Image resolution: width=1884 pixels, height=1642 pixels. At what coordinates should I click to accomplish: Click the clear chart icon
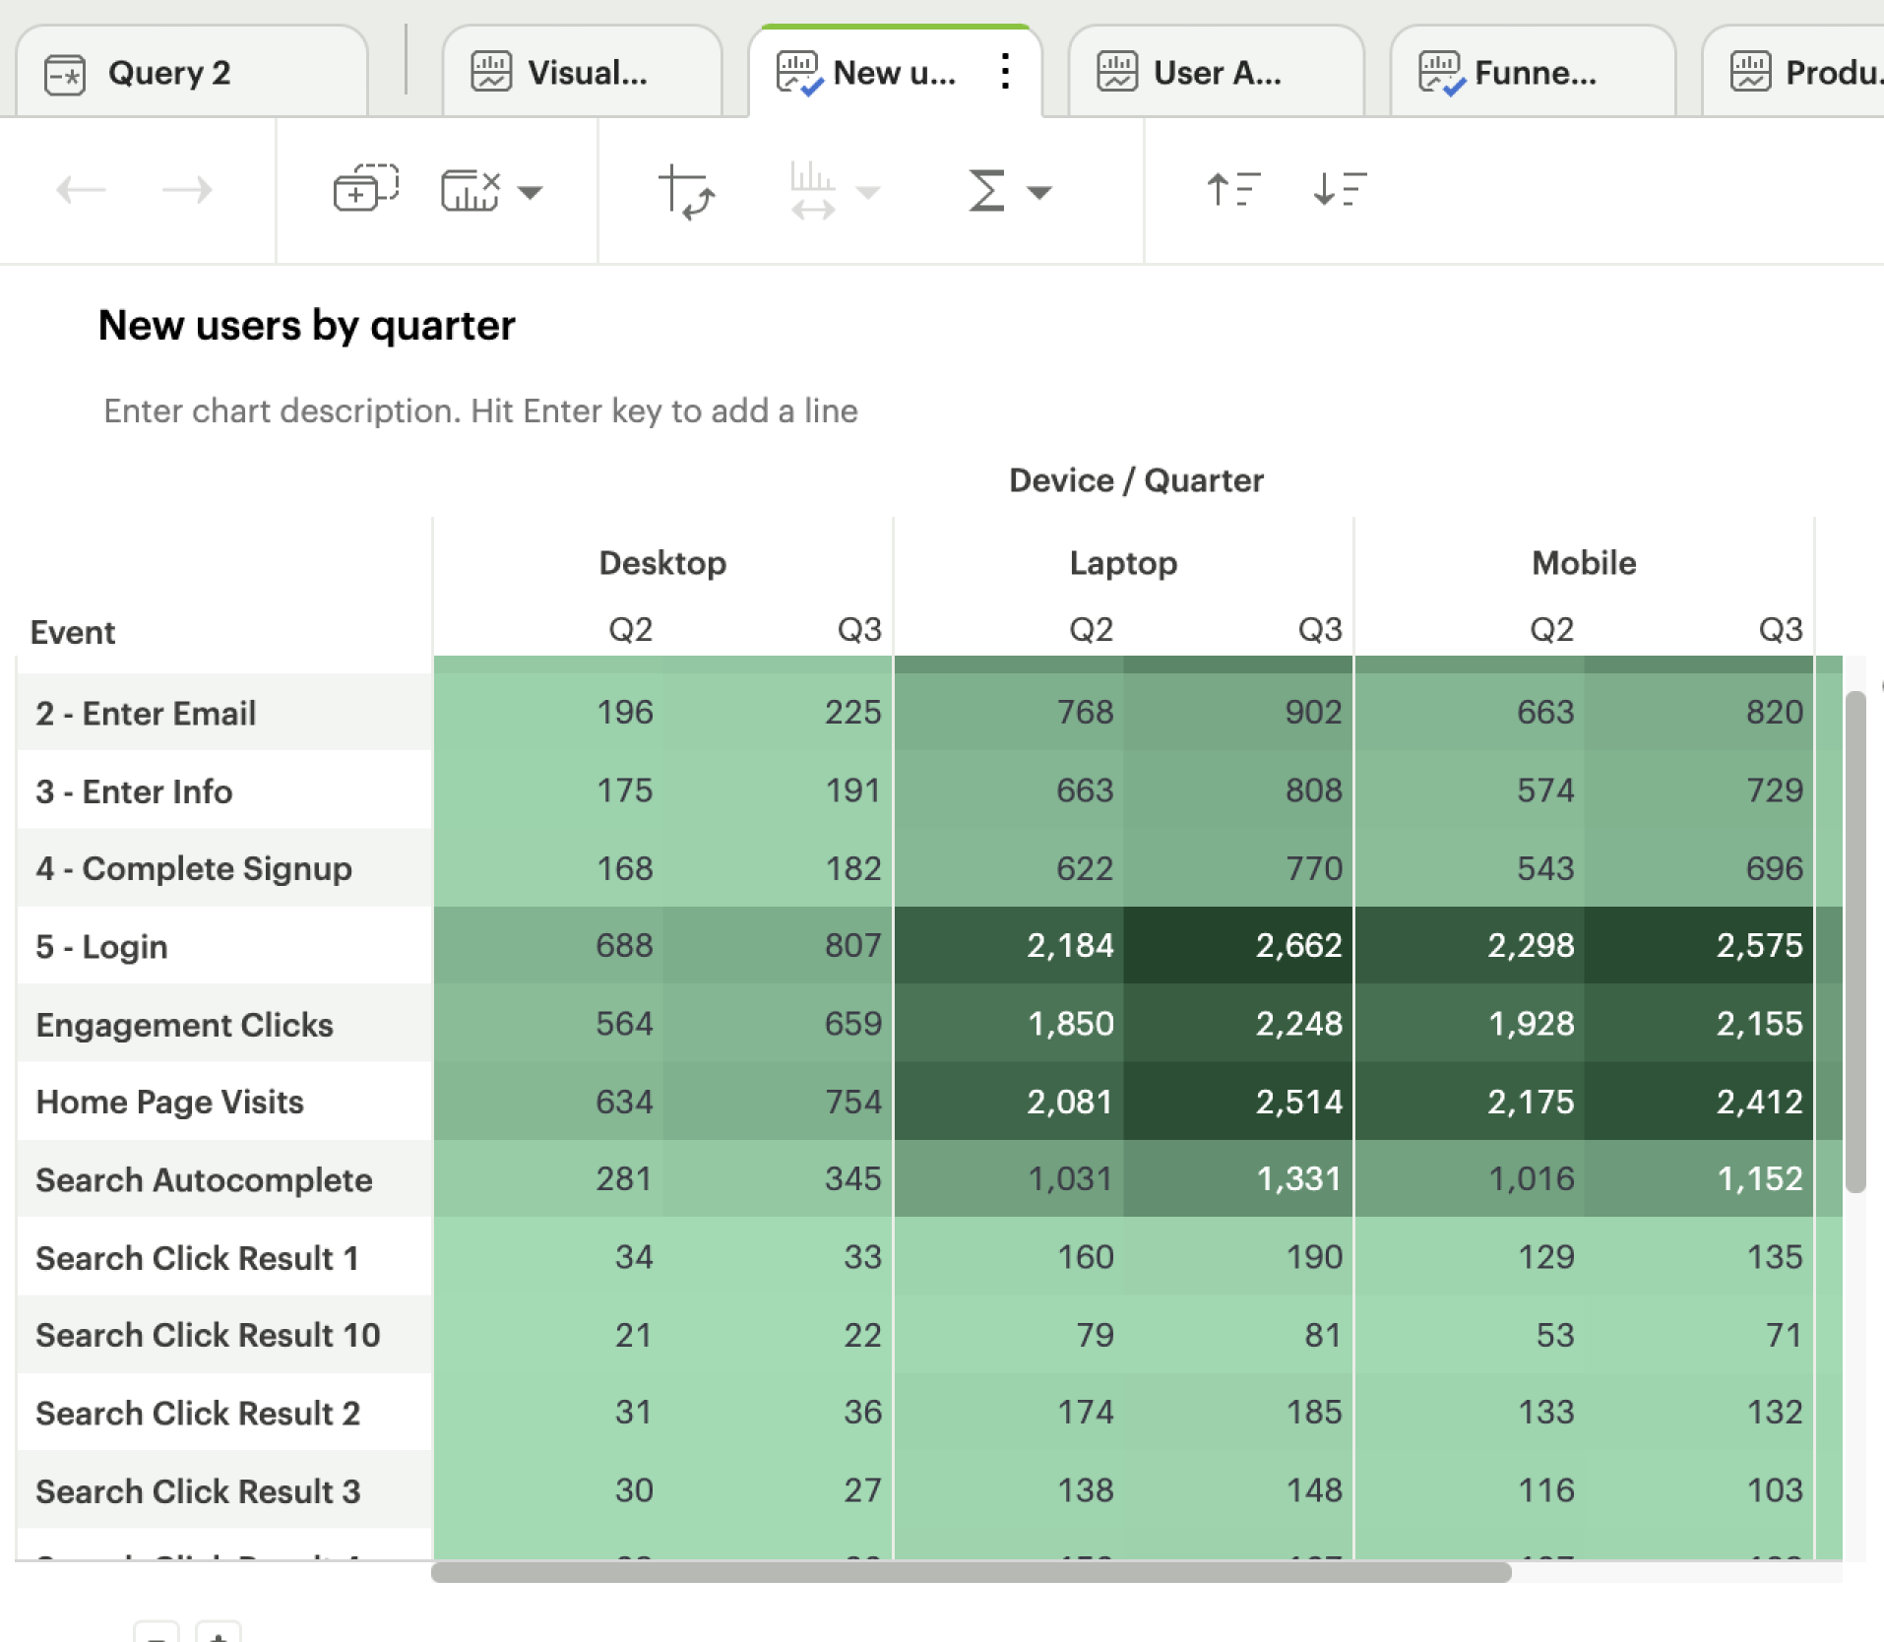471,190
